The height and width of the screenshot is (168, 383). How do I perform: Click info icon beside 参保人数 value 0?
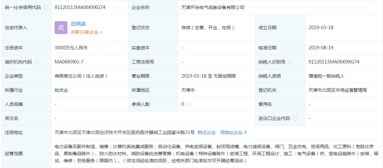click(189, 104)
